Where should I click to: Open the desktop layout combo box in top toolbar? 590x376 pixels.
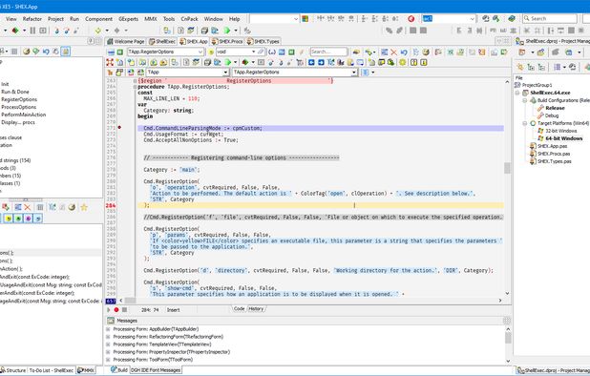pos(274,18)
